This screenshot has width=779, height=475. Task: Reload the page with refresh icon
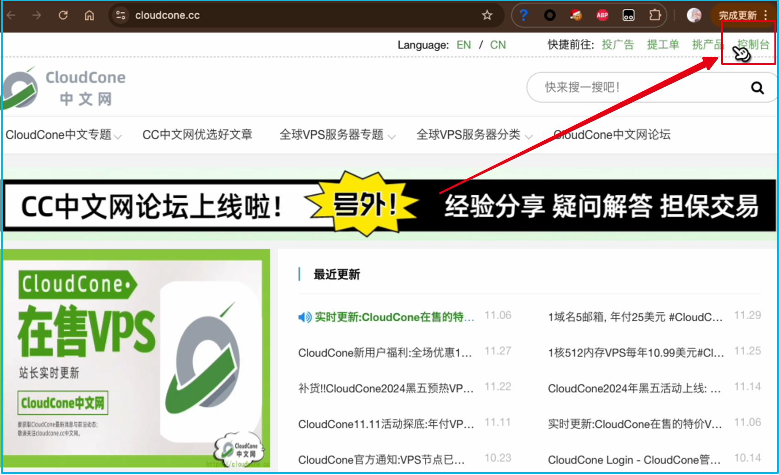click(63, 15)
